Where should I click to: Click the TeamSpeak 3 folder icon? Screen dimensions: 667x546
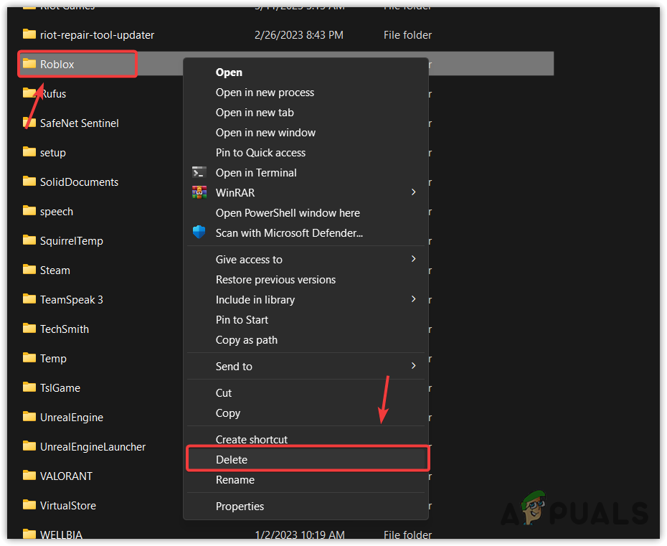[x=29, y=298]
